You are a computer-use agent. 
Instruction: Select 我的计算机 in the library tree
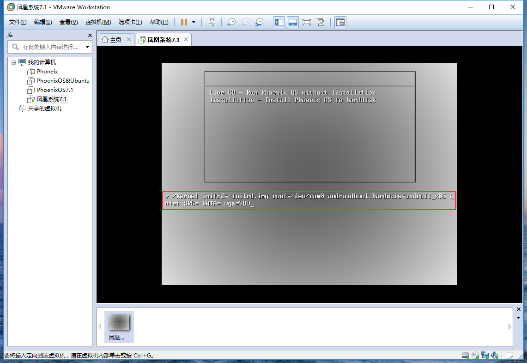tap(42, 62)
